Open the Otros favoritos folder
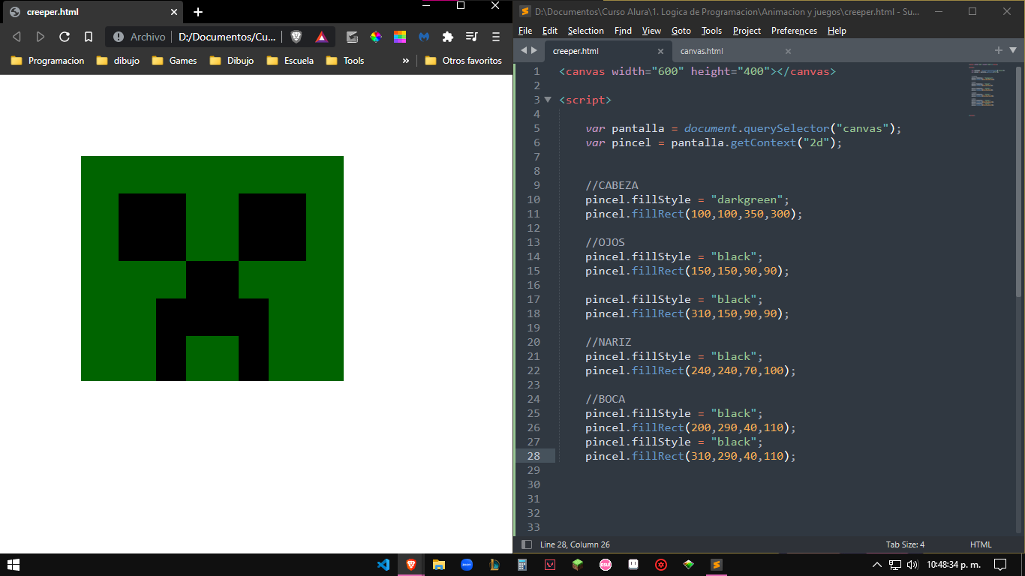This screenshot has height=576, width=1025. 463,61
